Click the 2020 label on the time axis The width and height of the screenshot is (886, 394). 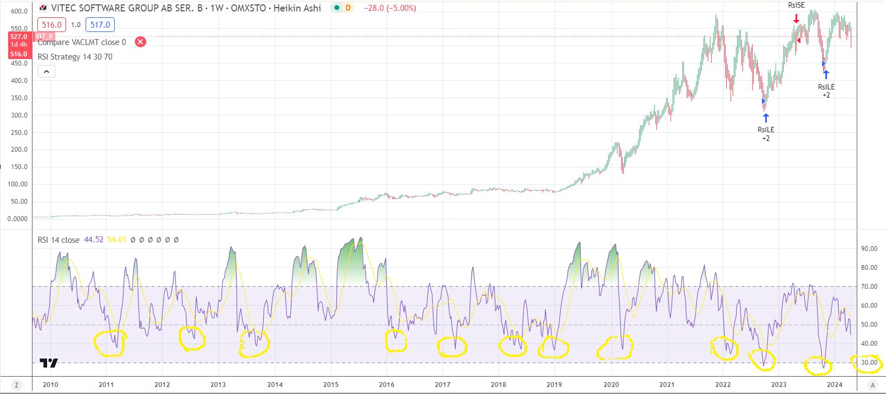pyautogui.click(x=611, y=384)
